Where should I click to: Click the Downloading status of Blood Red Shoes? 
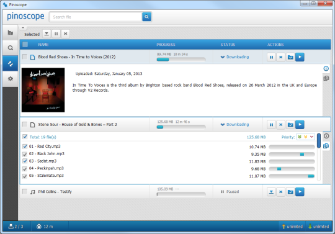234,57
